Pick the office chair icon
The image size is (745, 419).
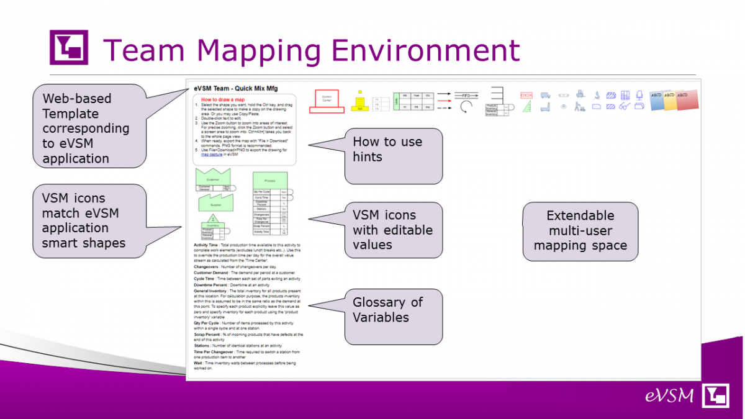(x=640, y=94)
